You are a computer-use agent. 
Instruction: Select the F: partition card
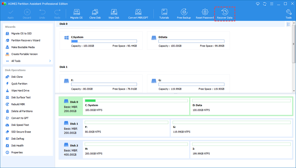tap(101, 83)
